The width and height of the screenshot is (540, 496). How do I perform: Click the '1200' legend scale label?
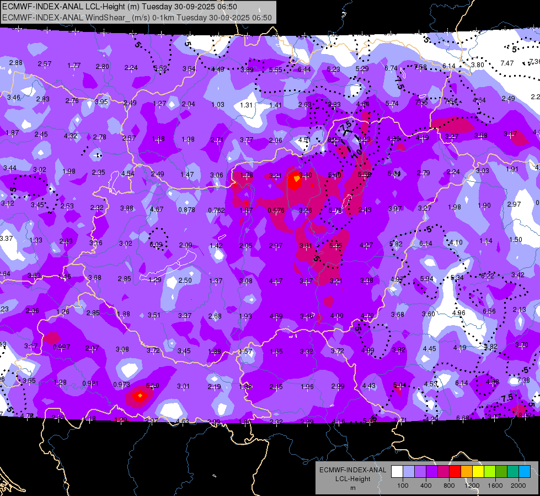pyautogui.click(x=472, y=486)
